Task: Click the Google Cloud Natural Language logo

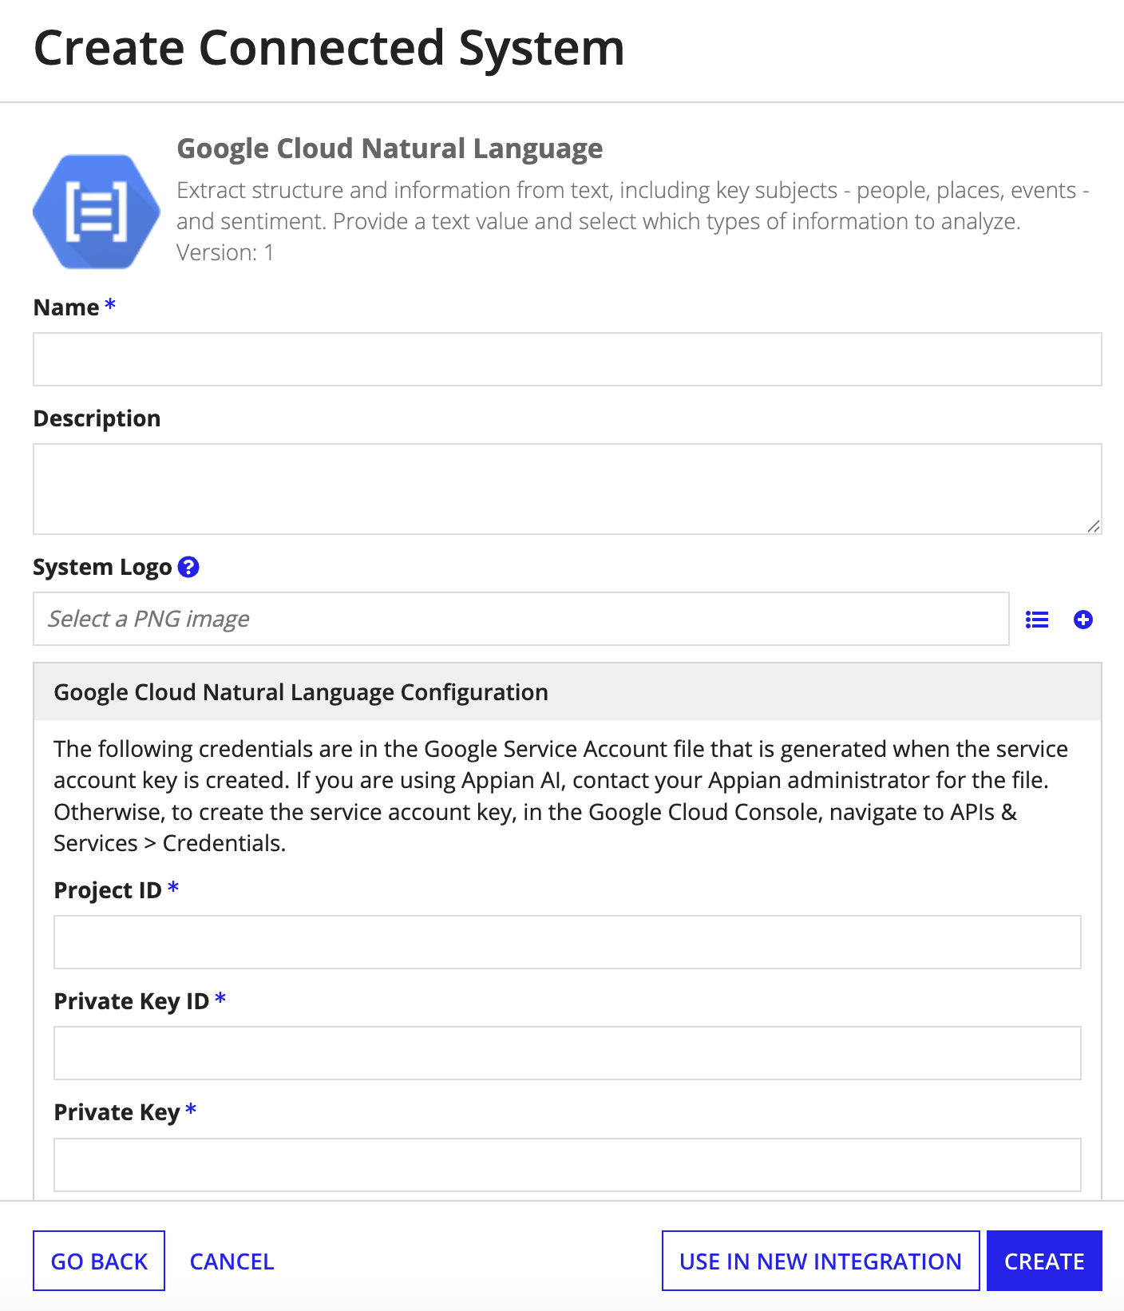Action: point(97,212)
